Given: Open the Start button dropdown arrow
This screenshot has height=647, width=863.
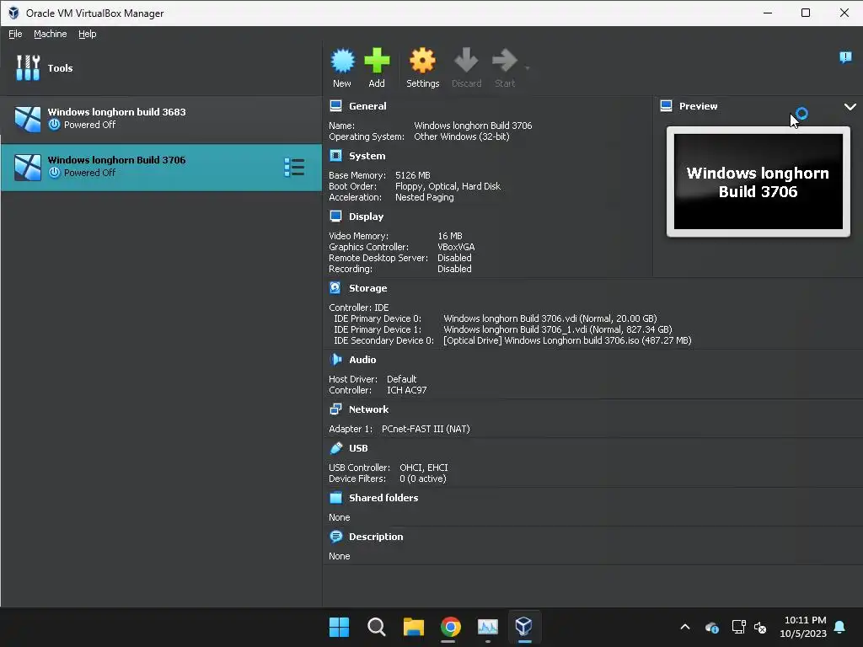Looking at the screenshot, I should pyautogui.click(x=528, y=68).
